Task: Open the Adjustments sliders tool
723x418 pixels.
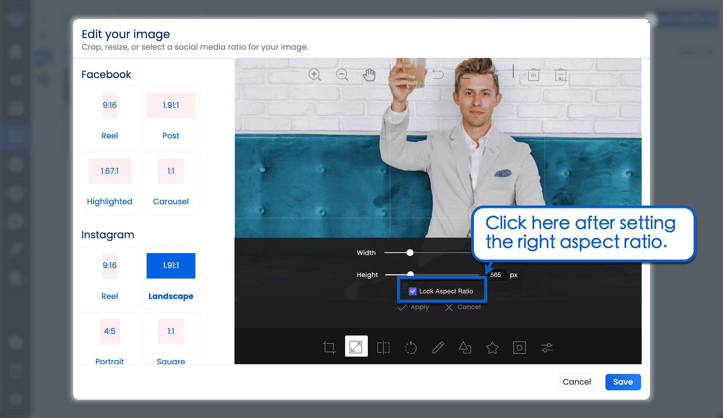Action: 547,347
